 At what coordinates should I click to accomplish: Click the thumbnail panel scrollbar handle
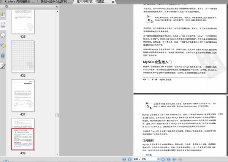57,115
